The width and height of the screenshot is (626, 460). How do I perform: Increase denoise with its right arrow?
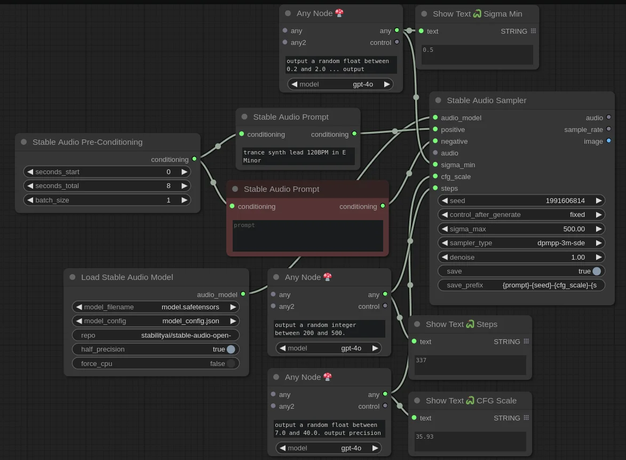pyautogui.click(x=598, y=258)
